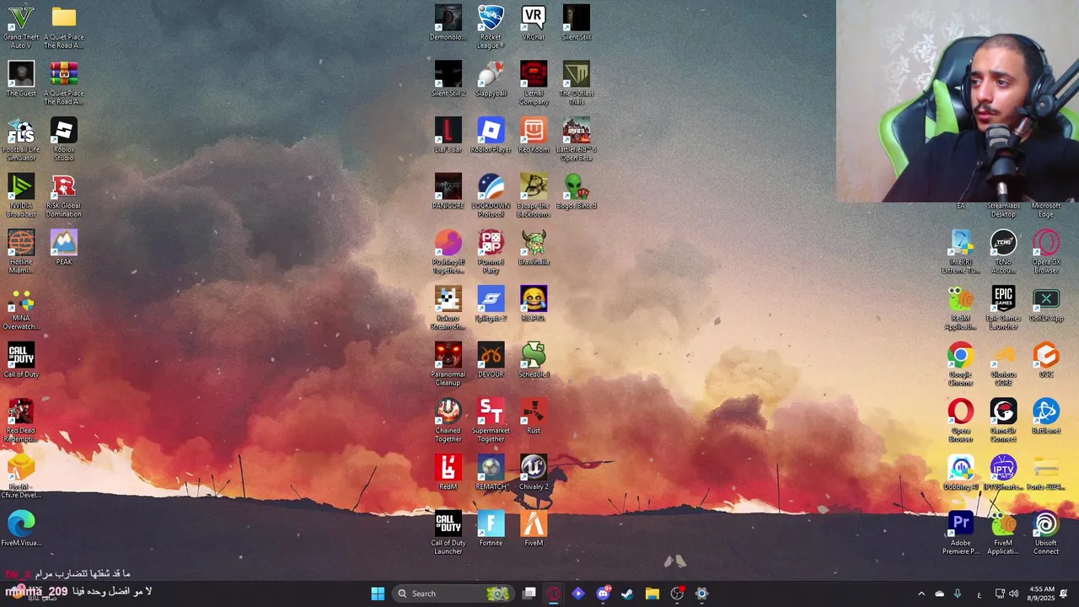
Task: Launch Rec Room shortcut
Action: pyautogui.click(x=534, y=135)
